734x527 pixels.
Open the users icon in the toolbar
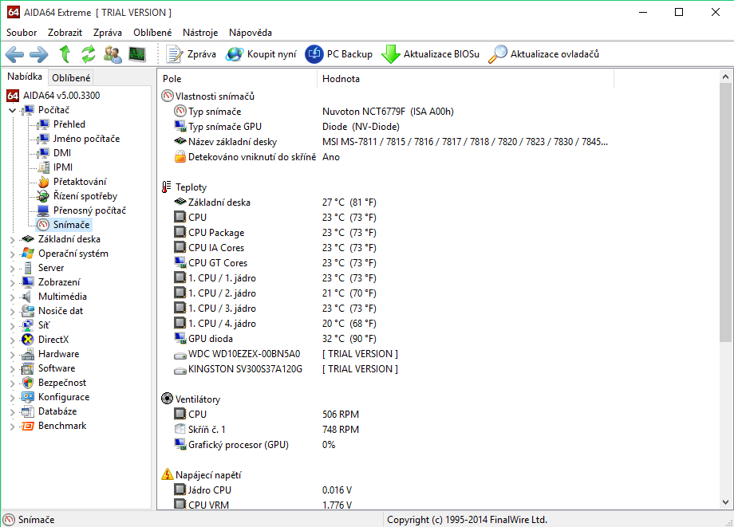click(112, 54)
